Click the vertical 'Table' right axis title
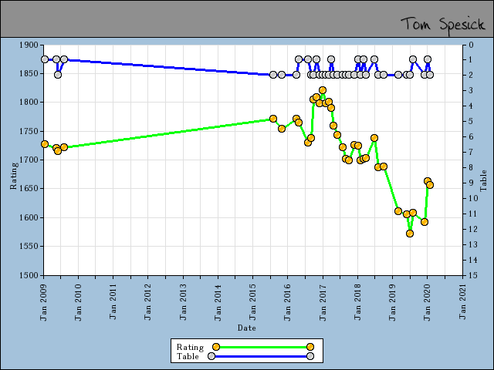The width and height of the screenshot is (494, 370). (x=483, y=180)
